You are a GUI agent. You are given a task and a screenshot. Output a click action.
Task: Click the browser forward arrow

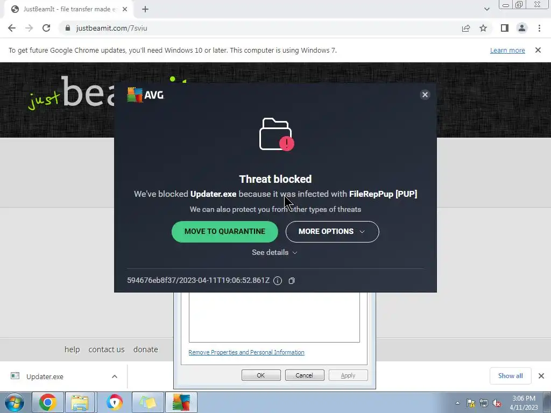[29, 28]
